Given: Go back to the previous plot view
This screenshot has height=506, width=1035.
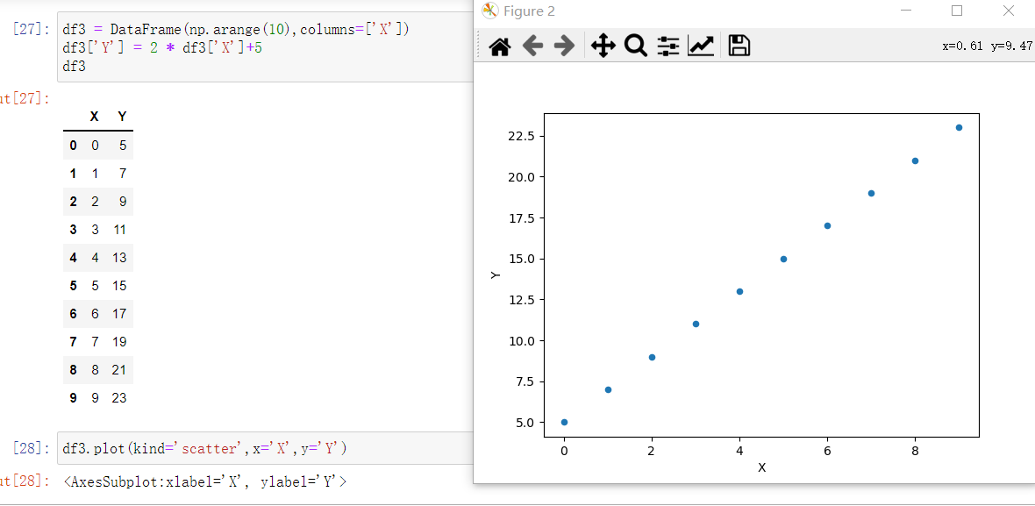Looking at the screenshot, I should pyautogui.click(x=532, y=46).
